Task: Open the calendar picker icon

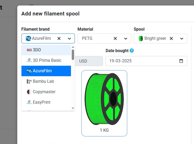Action: [181, 61]
